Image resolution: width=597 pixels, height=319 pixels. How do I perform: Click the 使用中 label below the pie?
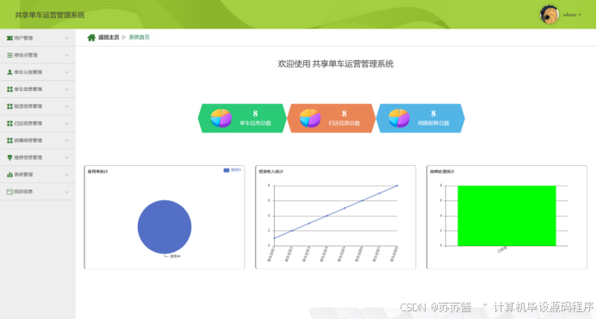[x=175, y=256]
